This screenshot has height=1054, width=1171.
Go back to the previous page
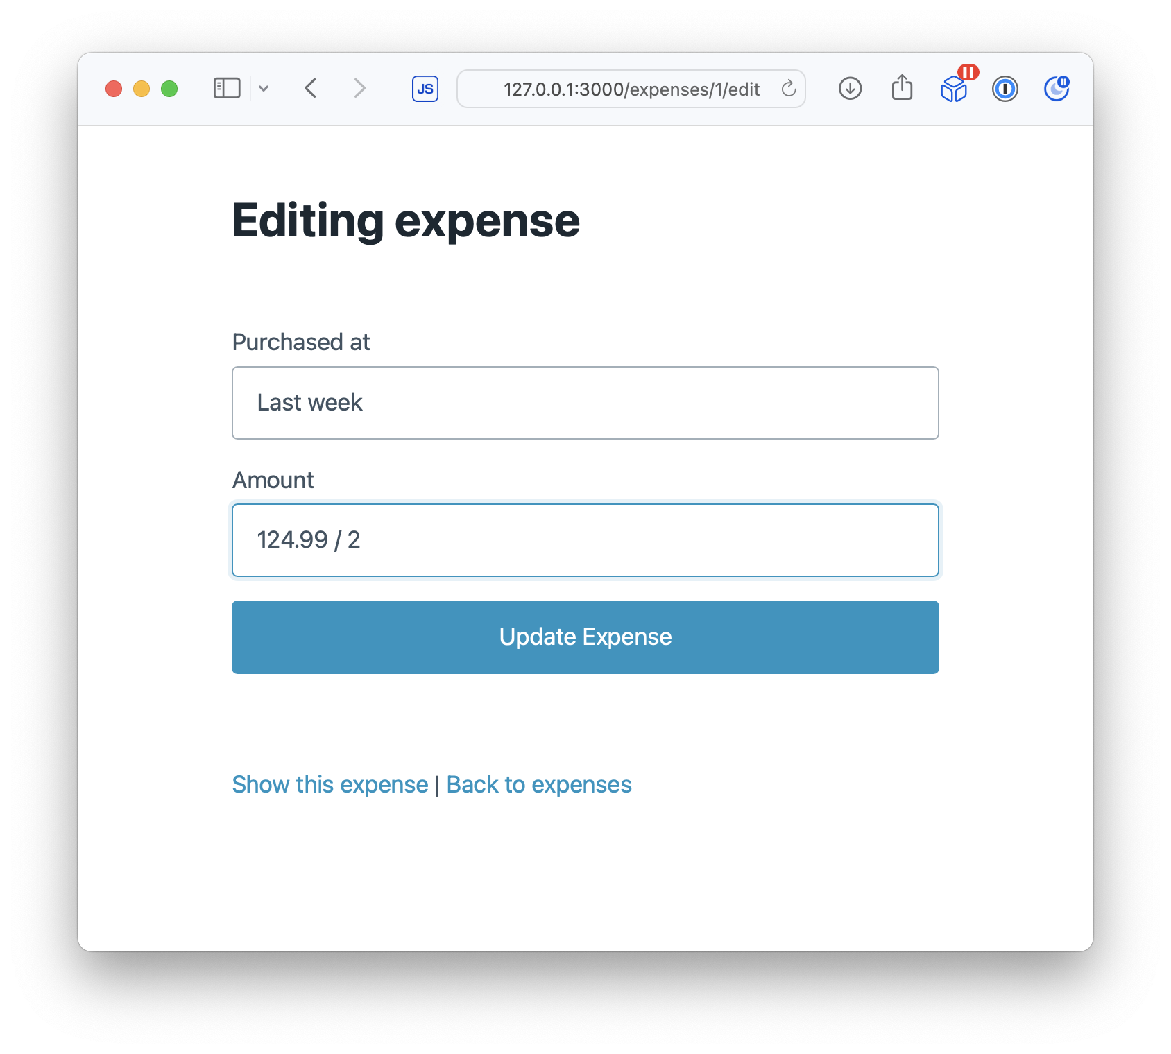click(x=311, y=89)
